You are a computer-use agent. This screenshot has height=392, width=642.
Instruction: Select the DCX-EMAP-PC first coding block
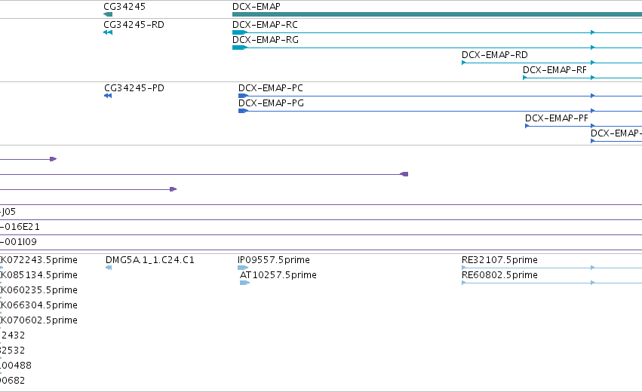243,96
